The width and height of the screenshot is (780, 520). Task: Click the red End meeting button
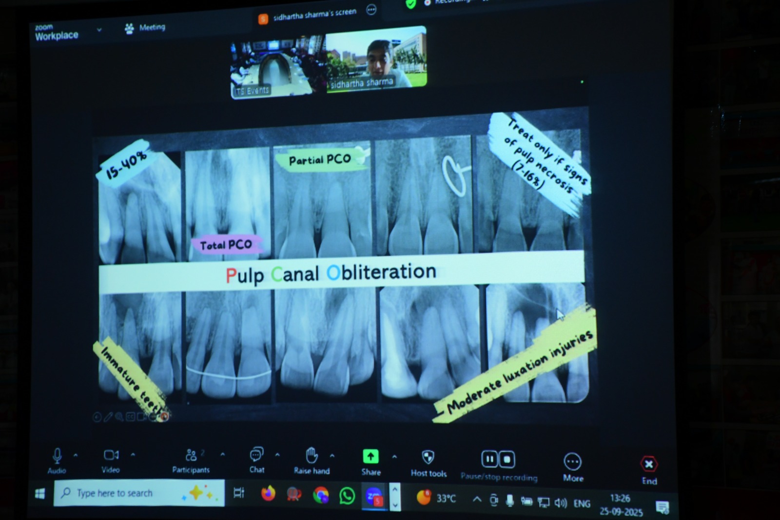coord(648,464)
